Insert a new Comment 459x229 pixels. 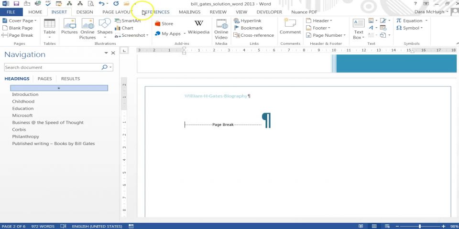290,26
